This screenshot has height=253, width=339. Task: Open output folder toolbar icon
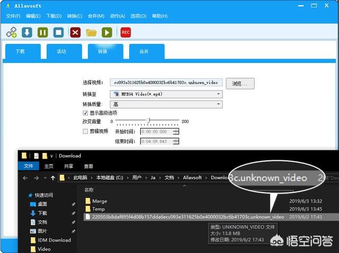coord(91,33)
